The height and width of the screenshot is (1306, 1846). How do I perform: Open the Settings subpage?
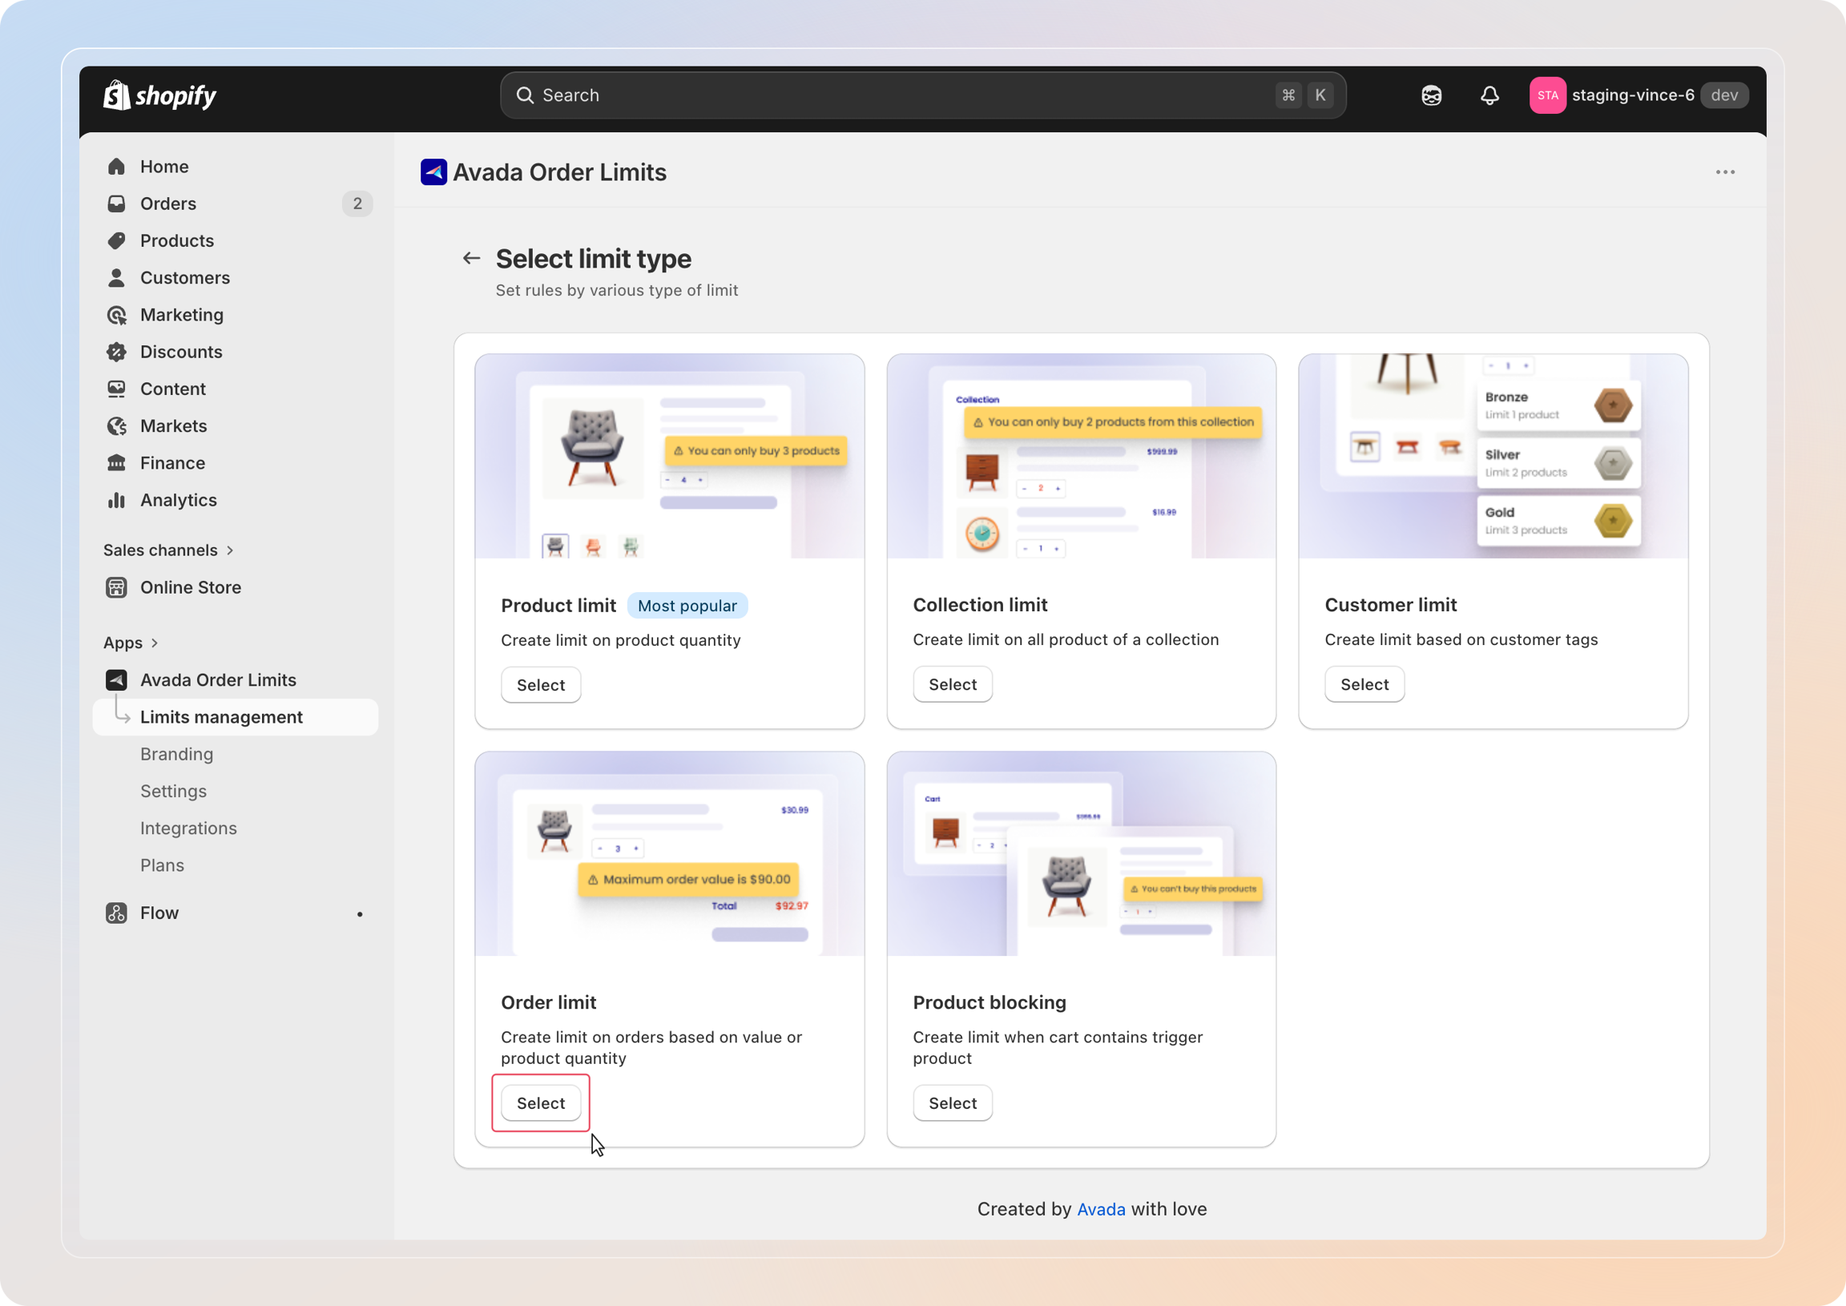pyautogui.click(x=174, y=791)
